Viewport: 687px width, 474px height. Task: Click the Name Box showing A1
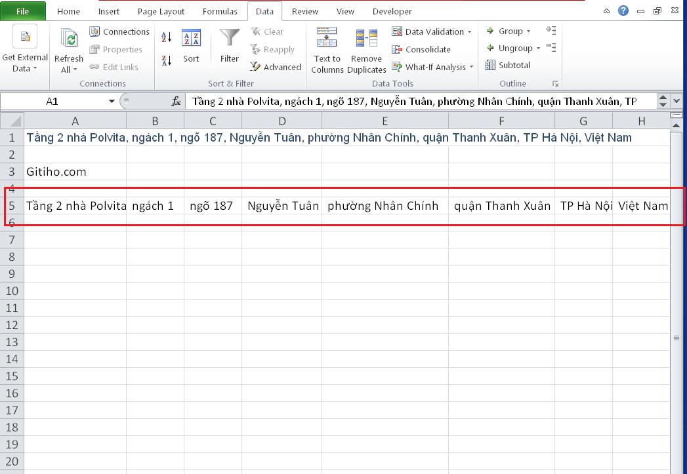[x=52, y=102]
